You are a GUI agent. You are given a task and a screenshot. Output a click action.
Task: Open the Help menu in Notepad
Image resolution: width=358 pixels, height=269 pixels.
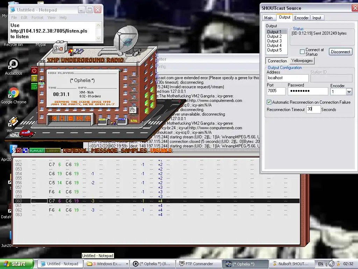[x=63, y=18]
